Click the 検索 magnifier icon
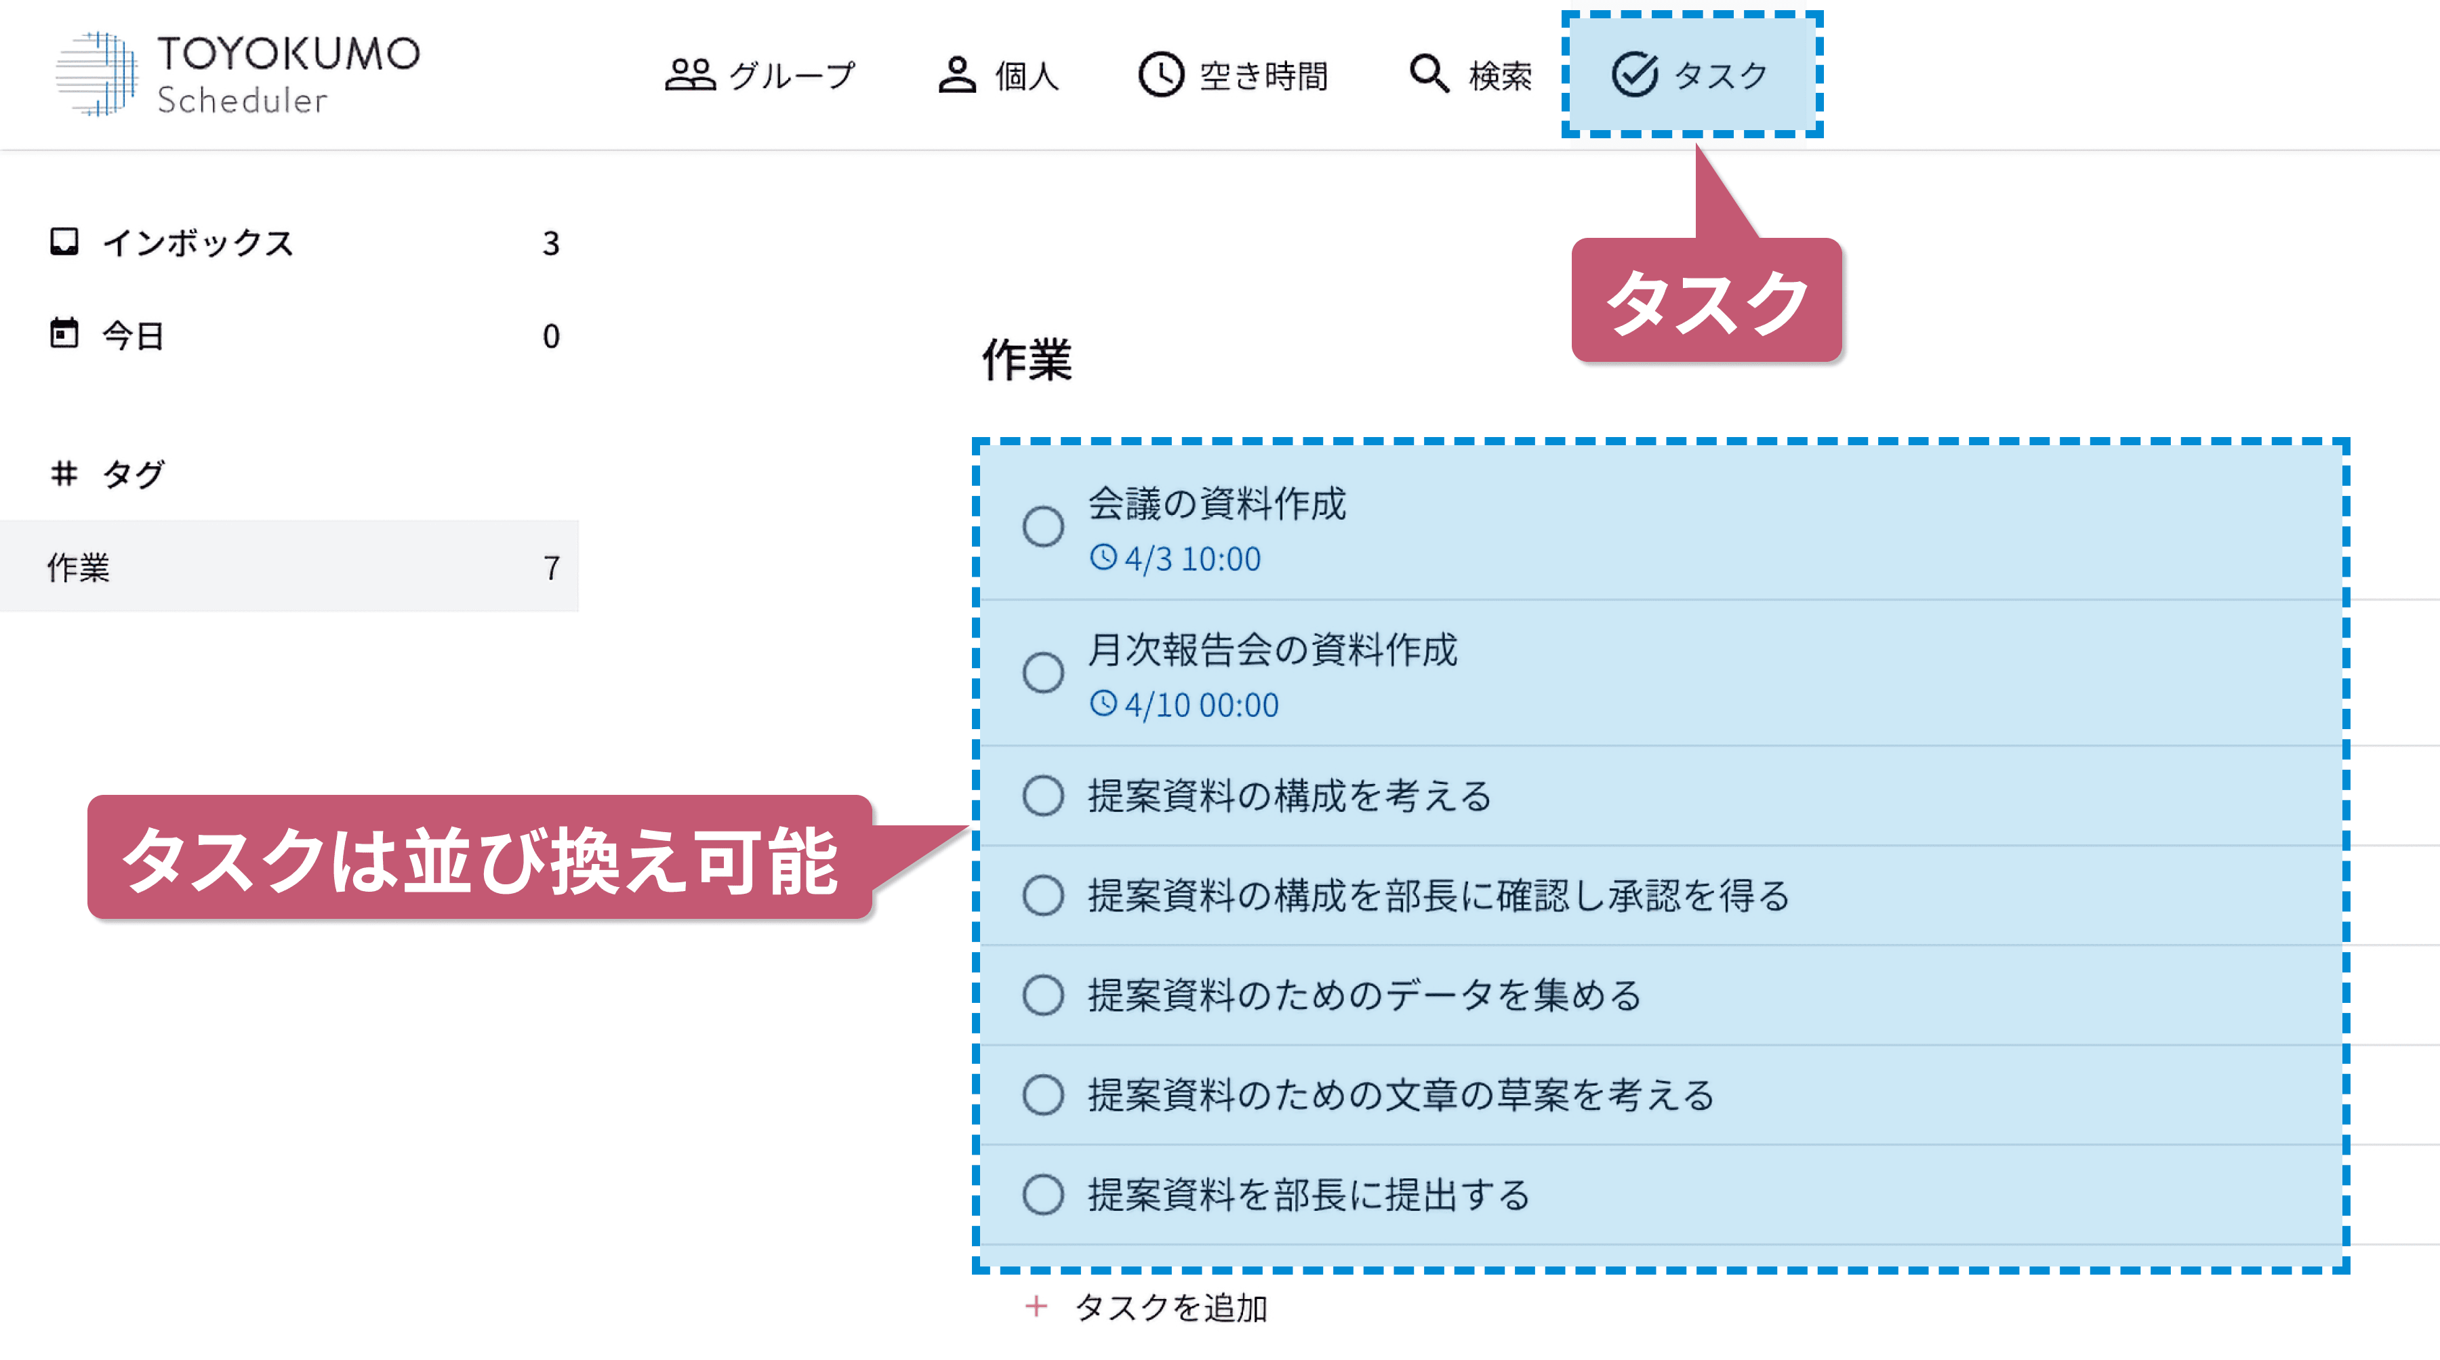Image resolution: width=2440 pixels, height=1360 pixels. pos(1428,74)
